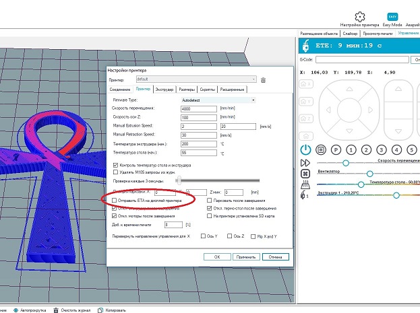Switch to Скрипты tab

click(208, 90)
